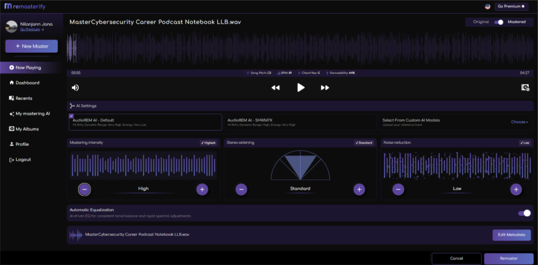This screenshot has width=538, height=265.
Task: Click the rewind icon
Action: (275, 88)
